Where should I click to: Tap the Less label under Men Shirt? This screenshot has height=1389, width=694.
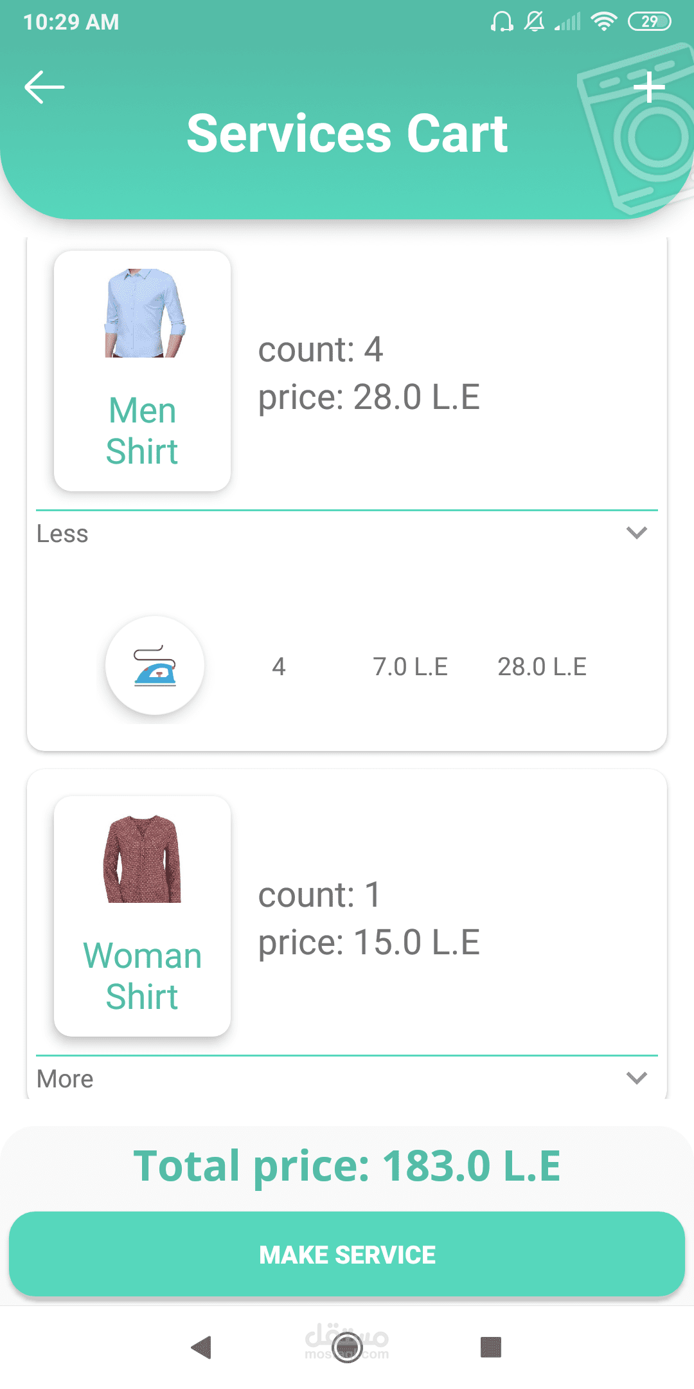pos(62,534)
